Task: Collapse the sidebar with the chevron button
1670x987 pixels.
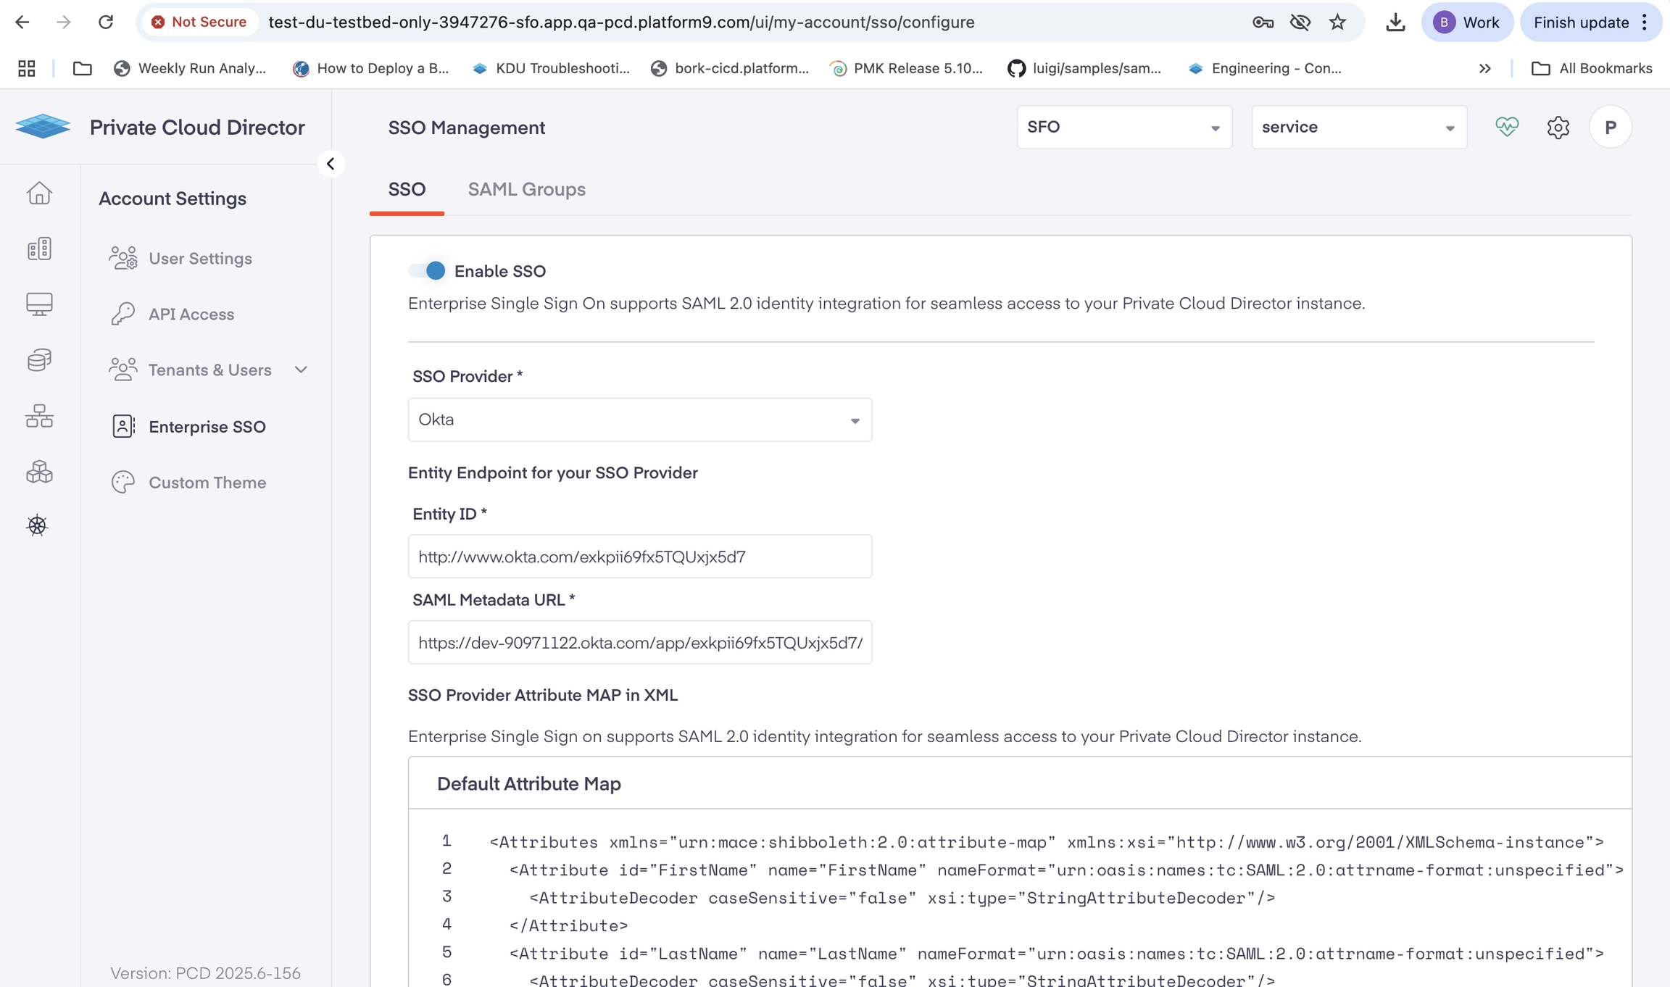Action: coord(331,164)
